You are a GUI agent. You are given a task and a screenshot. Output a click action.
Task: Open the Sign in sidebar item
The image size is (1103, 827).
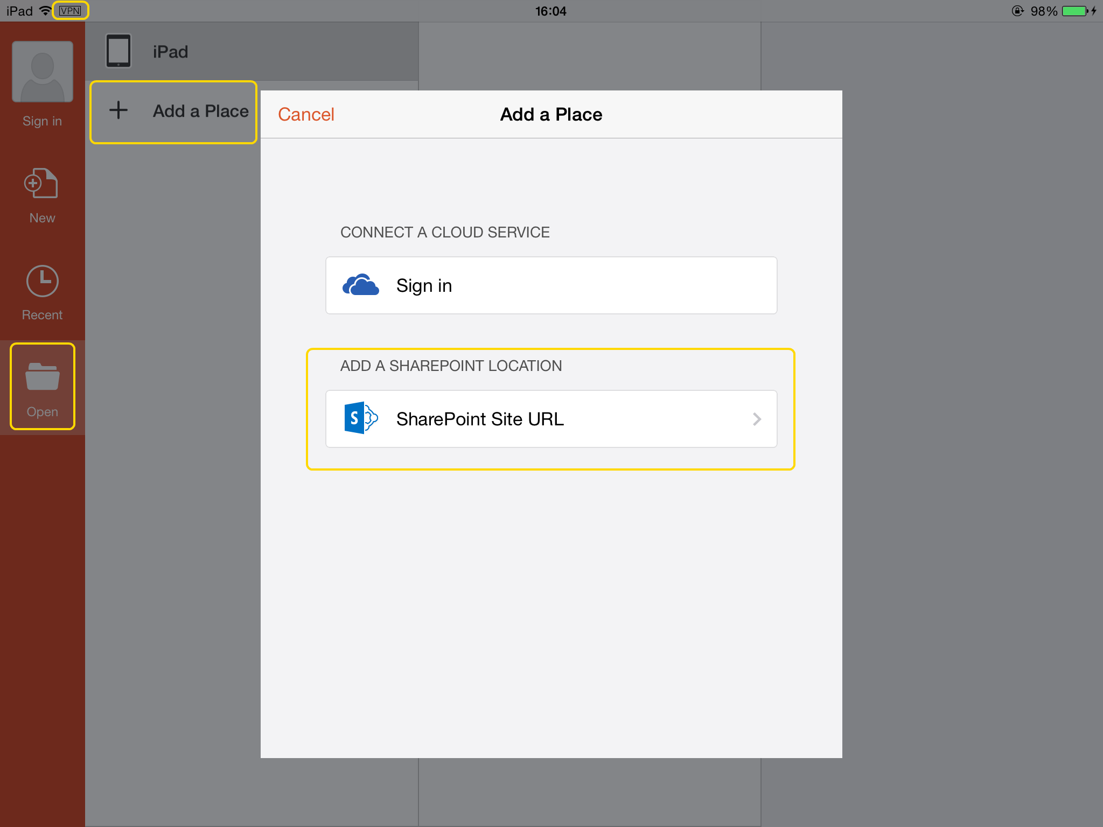[x=42, y=121]
